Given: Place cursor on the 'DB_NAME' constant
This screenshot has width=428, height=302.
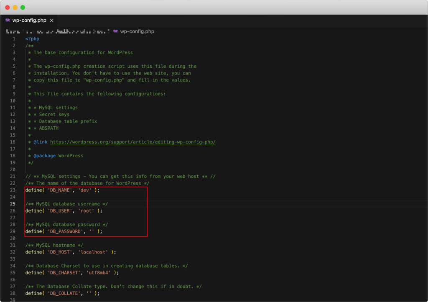Looking at the screenshot, I should tap(60, 190).
